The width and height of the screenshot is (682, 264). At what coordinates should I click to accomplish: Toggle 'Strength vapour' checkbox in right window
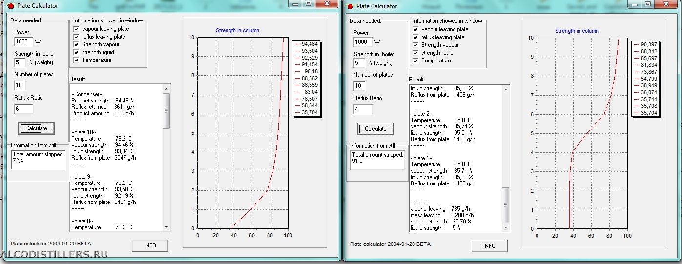[415, 45]
